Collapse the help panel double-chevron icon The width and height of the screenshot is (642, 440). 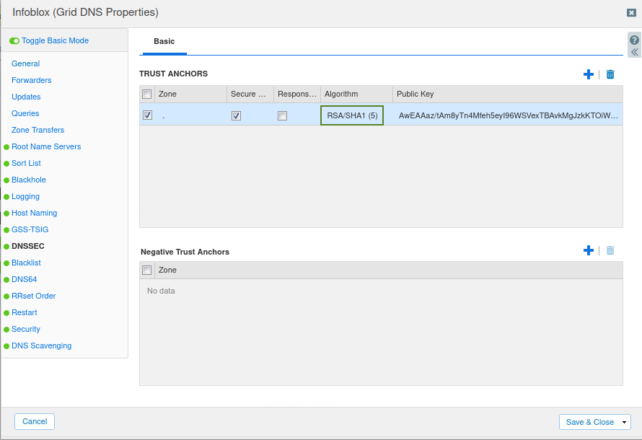[x=634, y=53]
